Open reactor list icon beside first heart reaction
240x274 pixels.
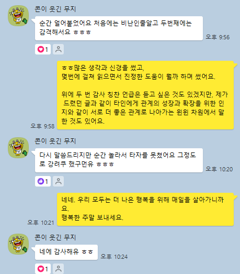click(x=58, y=49)
